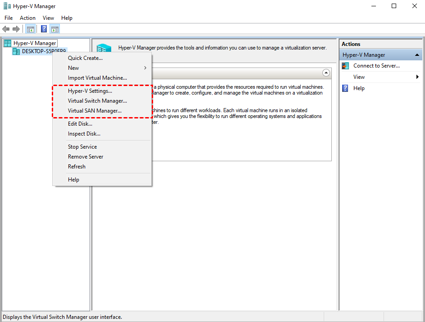
Task: Click the Hyper-V Manager window title text
Action: click(x=34, y=6)
